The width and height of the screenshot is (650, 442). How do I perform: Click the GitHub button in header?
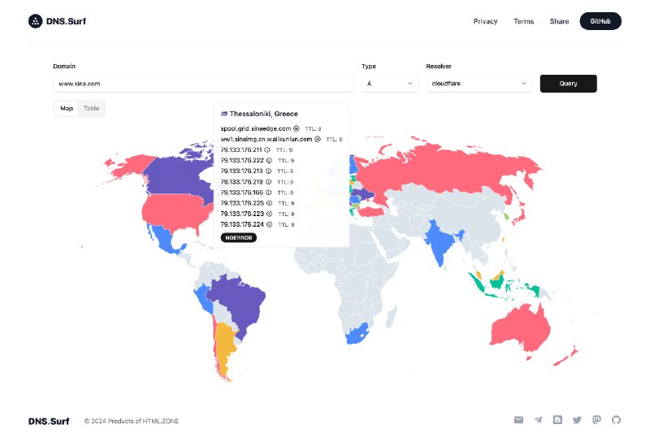pyautogui.click(x=600, y=21)
